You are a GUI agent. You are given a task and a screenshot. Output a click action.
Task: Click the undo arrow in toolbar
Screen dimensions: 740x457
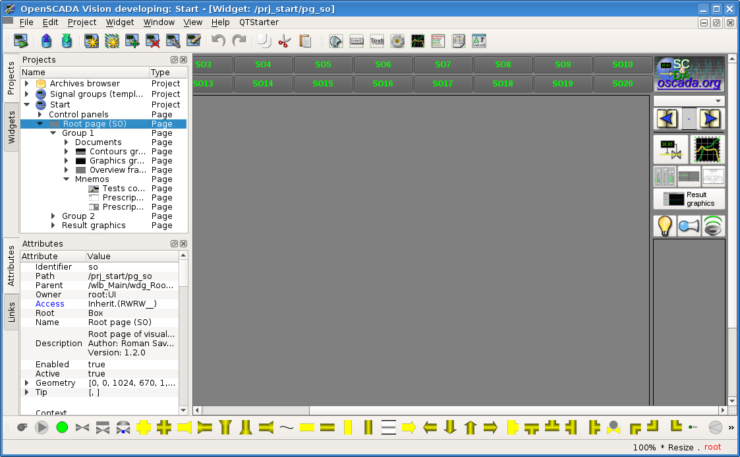pyautogui.click(x=218, y=41)
